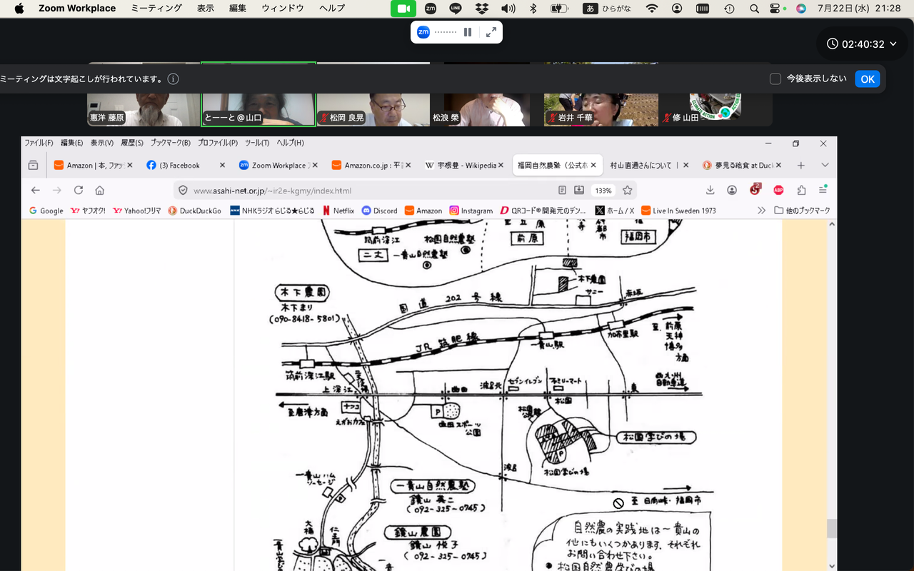Click the date and time 7月22日(水) 21:28
The height and width of the screenshot is (571, 914).
point(859,9)
